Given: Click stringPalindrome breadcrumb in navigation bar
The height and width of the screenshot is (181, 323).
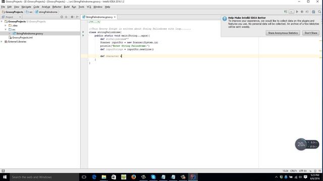Looking at the screenshot, I should tap(46, 12).
